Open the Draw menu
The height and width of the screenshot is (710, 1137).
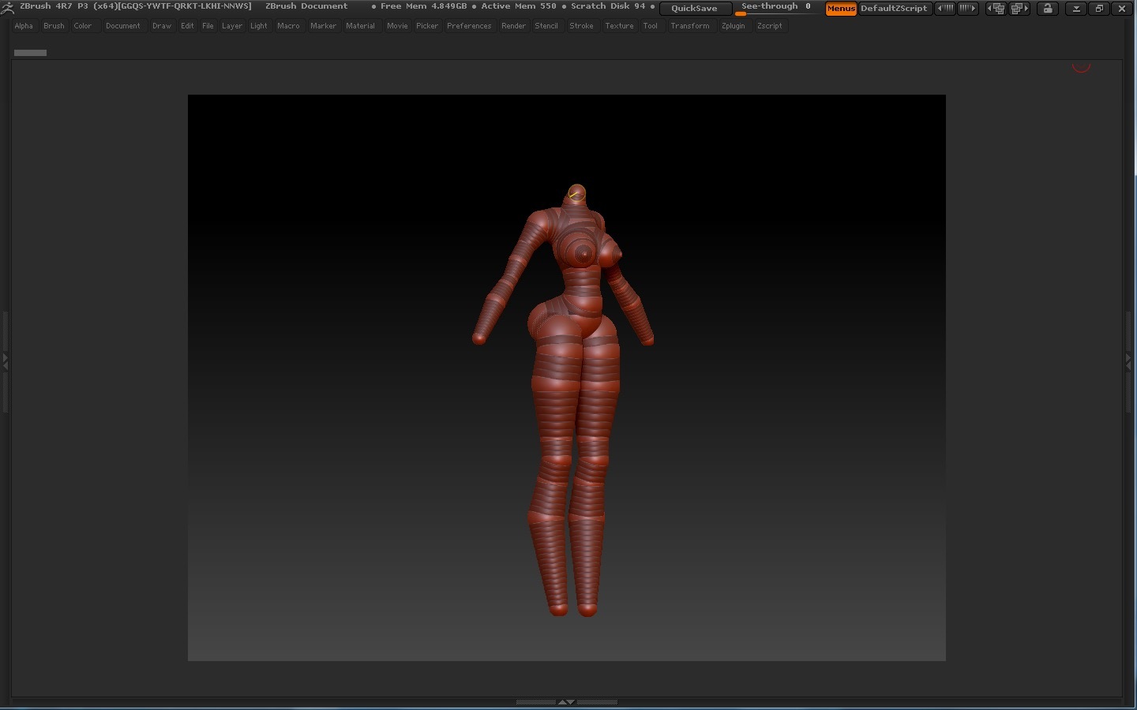pos(162,26)
